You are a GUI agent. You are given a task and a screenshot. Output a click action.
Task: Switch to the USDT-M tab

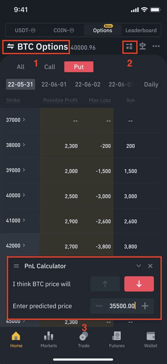(x=25, y=30)
